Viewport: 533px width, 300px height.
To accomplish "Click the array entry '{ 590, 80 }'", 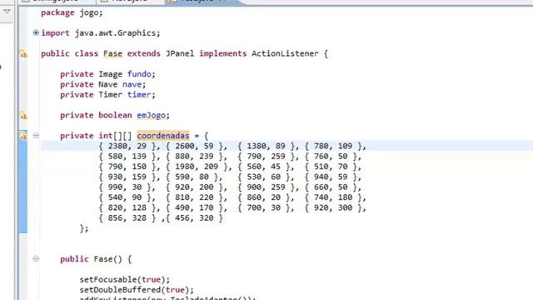I will pos(192,177).
